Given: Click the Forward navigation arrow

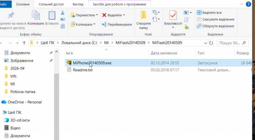Looking at the screenshot, I should pyautogui.click(x=10, y=43).
